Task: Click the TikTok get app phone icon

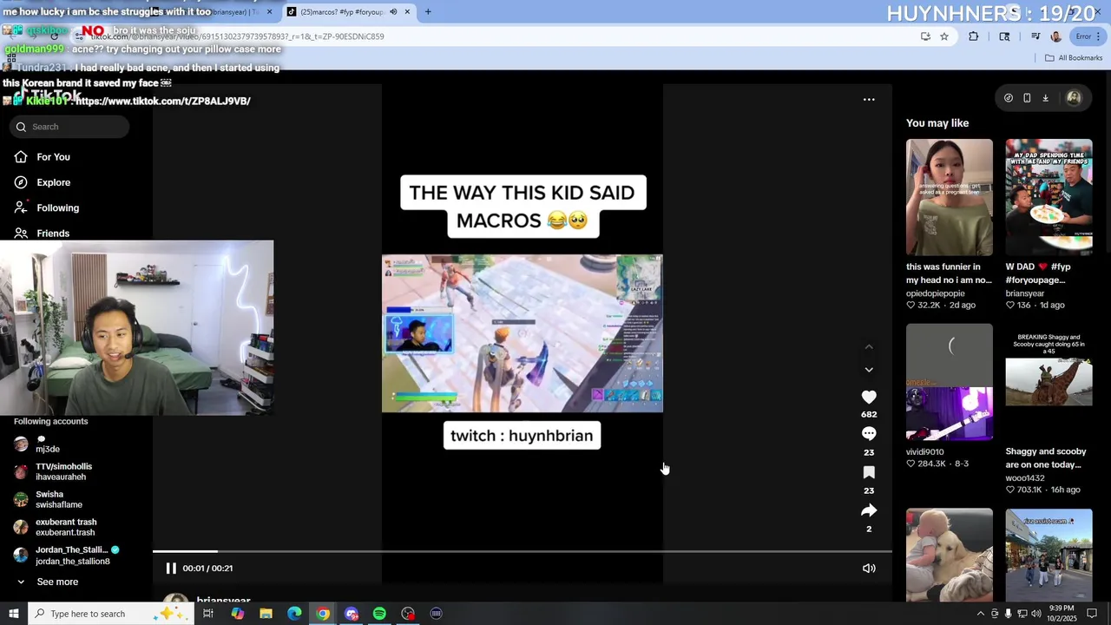Action: pos(1027,98)
